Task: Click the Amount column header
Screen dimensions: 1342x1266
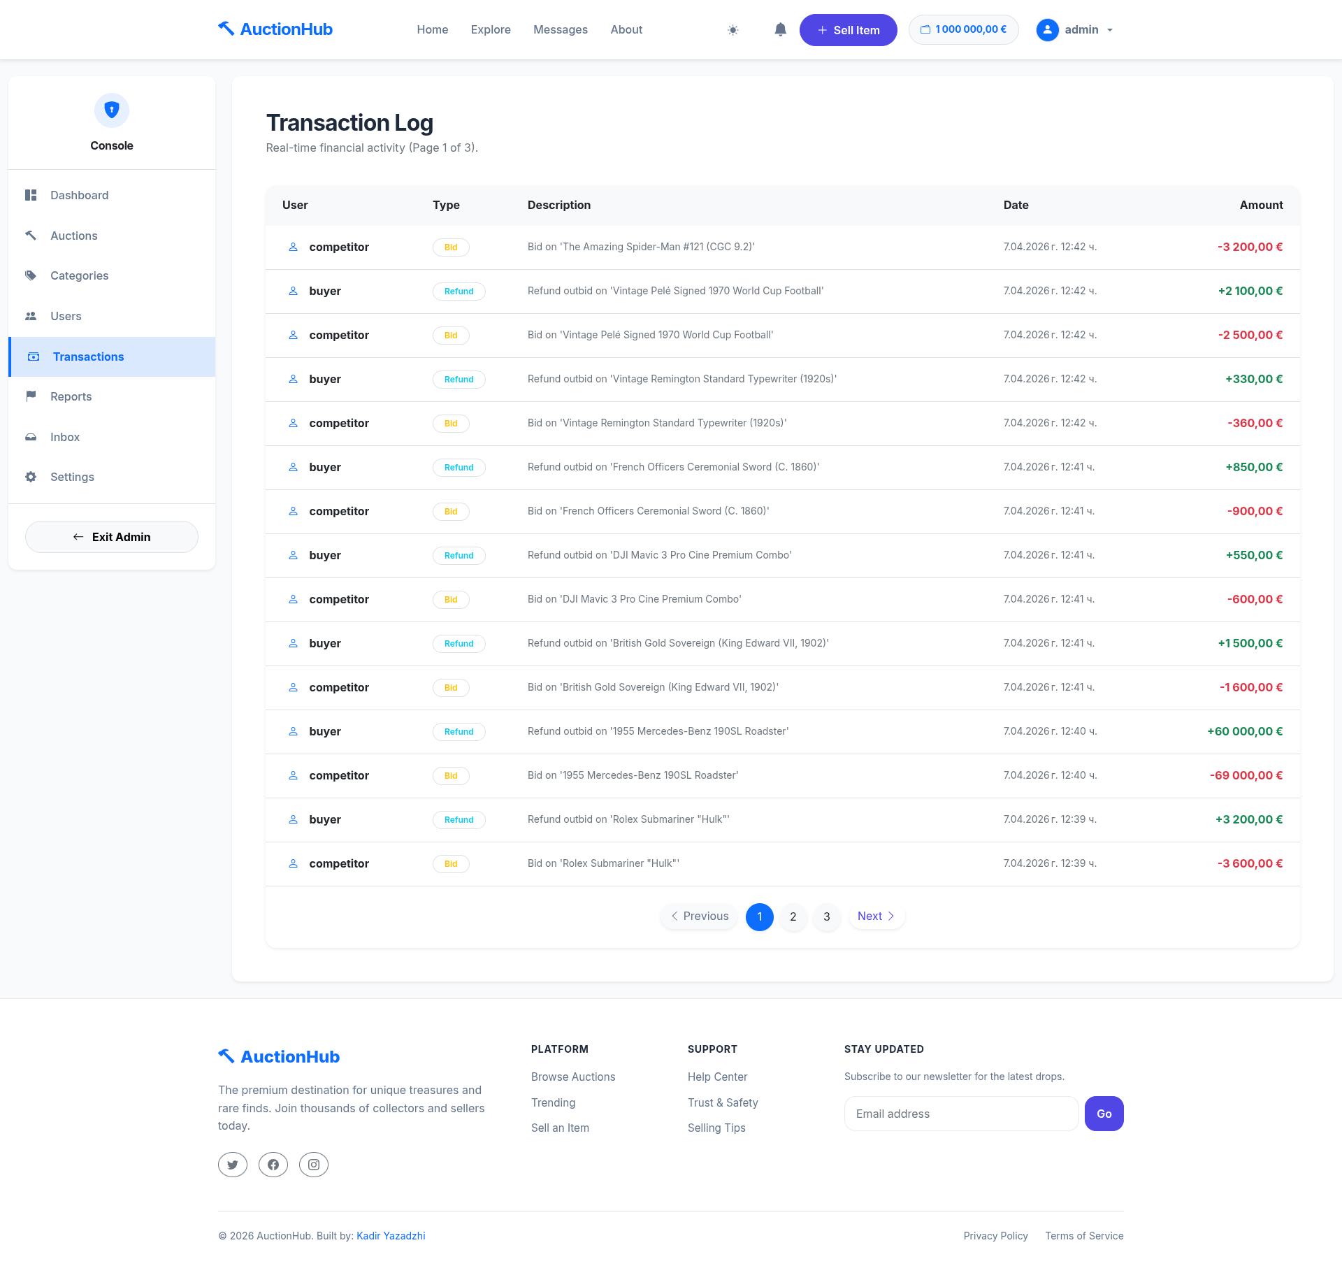Action: click(1261, 205)
